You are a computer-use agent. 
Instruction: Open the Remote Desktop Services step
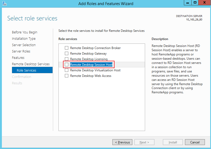coord(31,64)
